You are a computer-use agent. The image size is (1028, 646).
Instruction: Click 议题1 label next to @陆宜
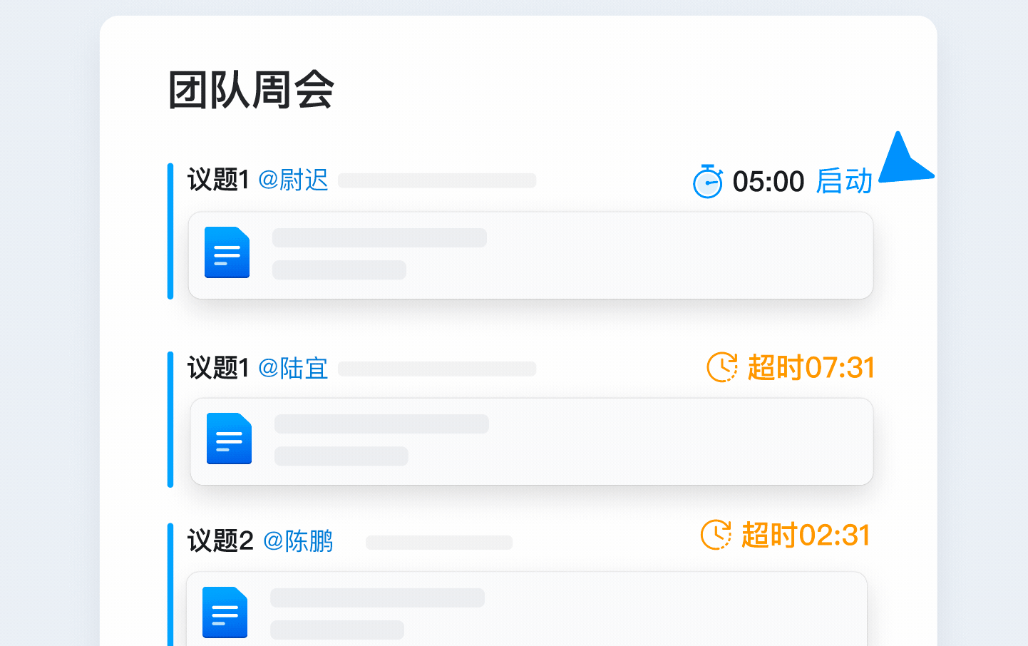coord(218,368)
